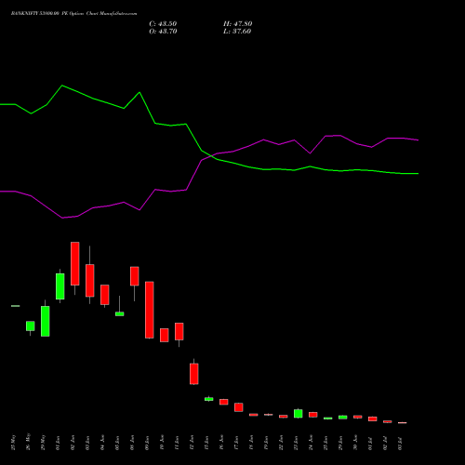This screenshot has width=465, height=465.
Task: Click the 03 Jun date label
Action: (87, 443)
